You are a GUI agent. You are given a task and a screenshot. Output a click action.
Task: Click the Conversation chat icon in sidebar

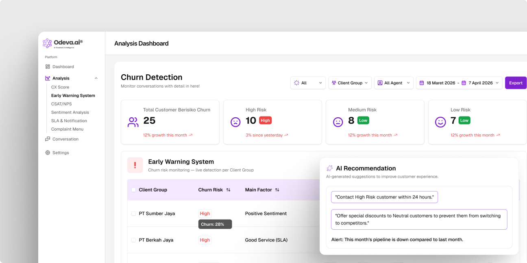pyautogui.click(x=48, y=139)
